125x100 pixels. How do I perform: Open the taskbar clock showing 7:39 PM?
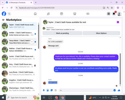pyautogui.click(x=114, y=97)
